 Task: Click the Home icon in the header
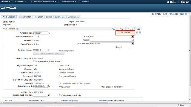pos(168,2)
